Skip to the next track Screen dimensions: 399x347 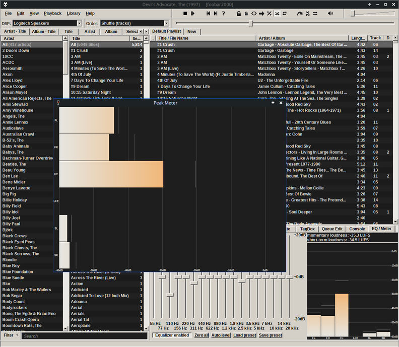pos(216,13)
